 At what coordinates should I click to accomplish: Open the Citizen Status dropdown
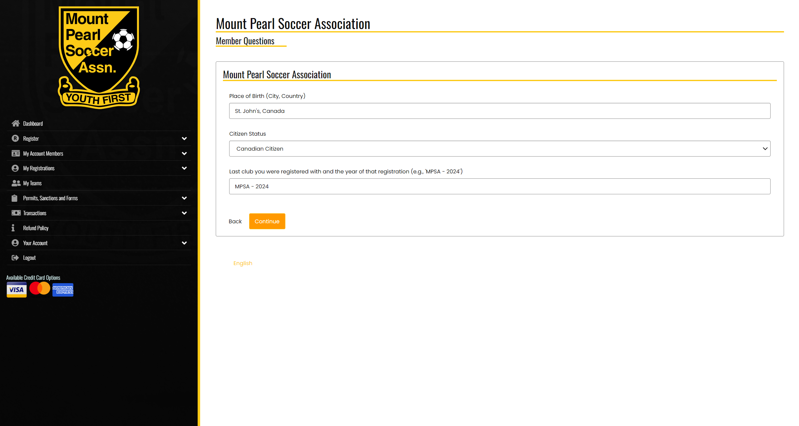(x=500, y=149)
